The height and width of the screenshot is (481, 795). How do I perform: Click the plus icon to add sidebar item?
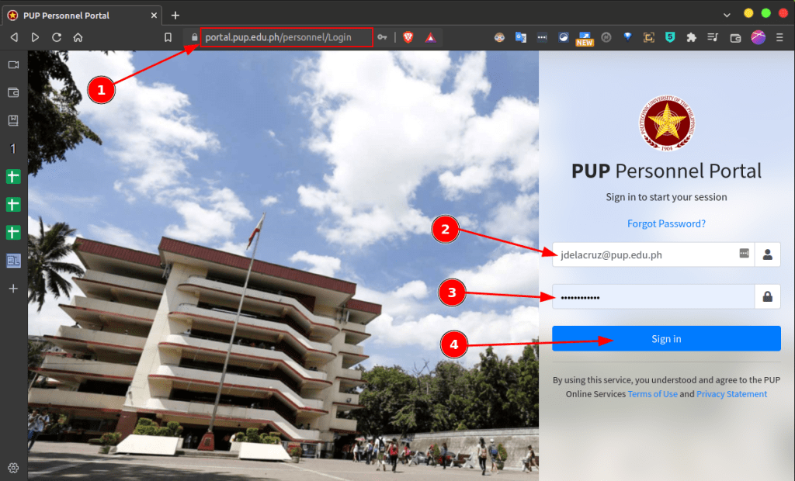pyautogui.click(x=13, y=289)
